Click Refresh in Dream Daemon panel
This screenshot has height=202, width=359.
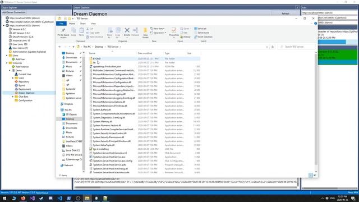coord(286,13)
